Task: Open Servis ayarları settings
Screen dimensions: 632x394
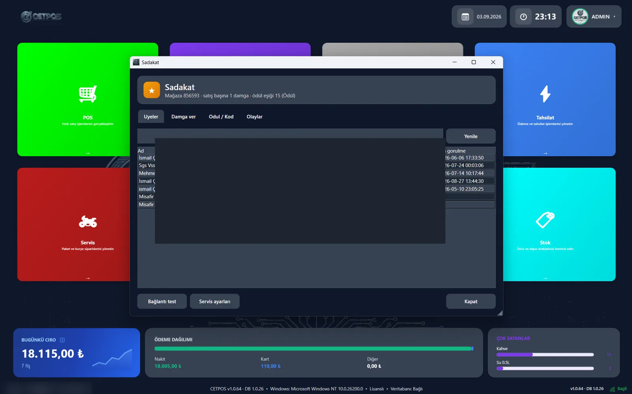Action: click(x=214, y=301)
